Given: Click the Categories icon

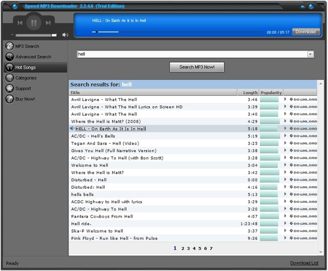Looking at the screenshot, I should (x=10, y=78).
